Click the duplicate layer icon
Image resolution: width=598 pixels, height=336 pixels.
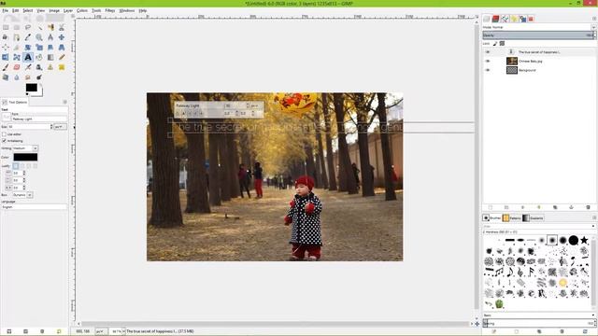pyautogui.click(x=555, y=207)
